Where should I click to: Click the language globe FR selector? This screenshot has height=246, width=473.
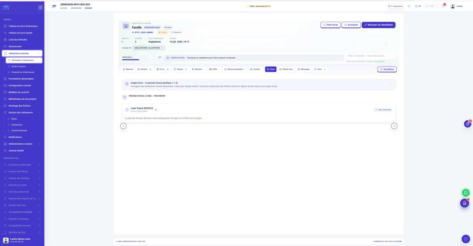point(418,6)
